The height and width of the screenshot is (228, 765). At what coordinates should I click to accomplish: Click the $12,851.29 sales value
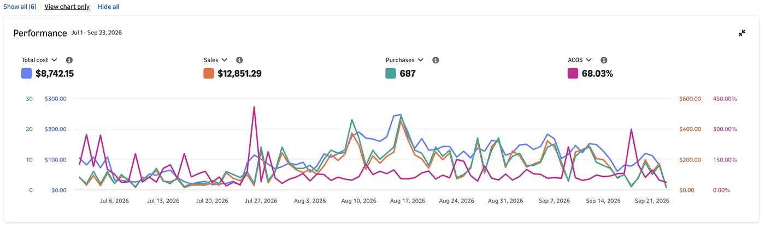tap(239, 73)
